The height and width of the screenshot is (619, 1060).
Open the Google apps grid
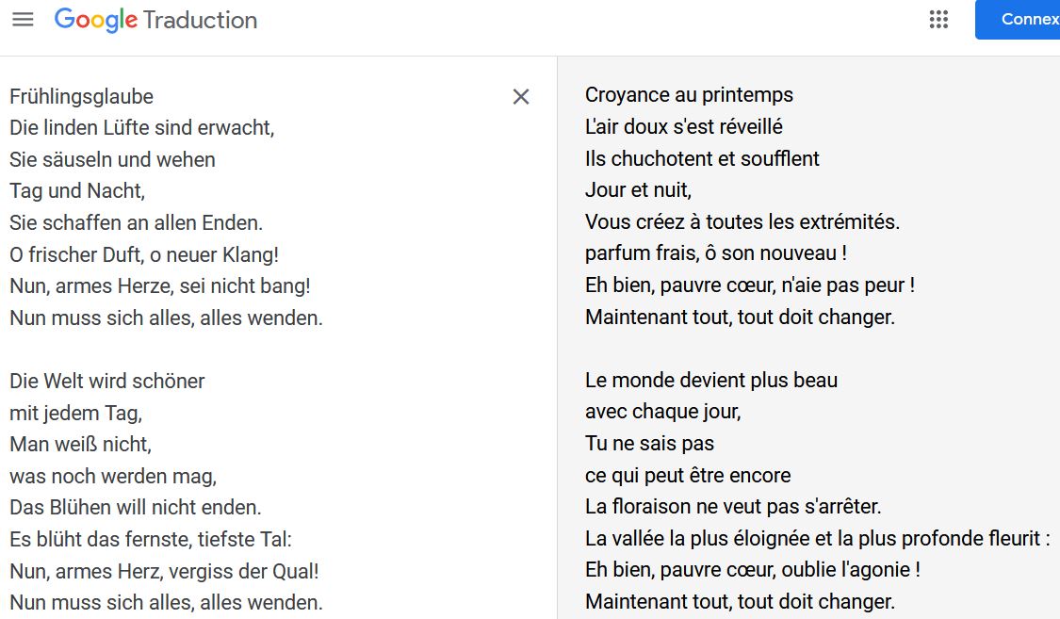pyautogui.click(x=938, y=20)
